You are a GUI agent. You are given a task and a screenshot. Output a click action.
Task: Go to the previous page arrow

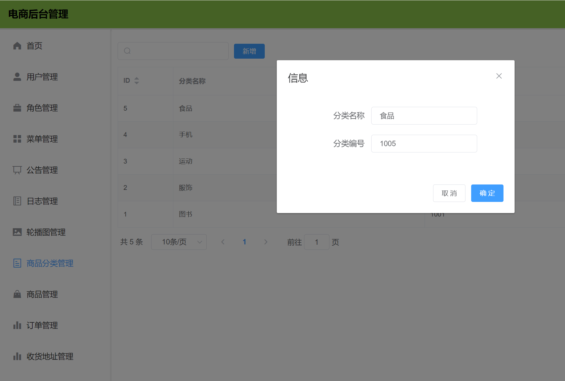click(x=223, y=242)
